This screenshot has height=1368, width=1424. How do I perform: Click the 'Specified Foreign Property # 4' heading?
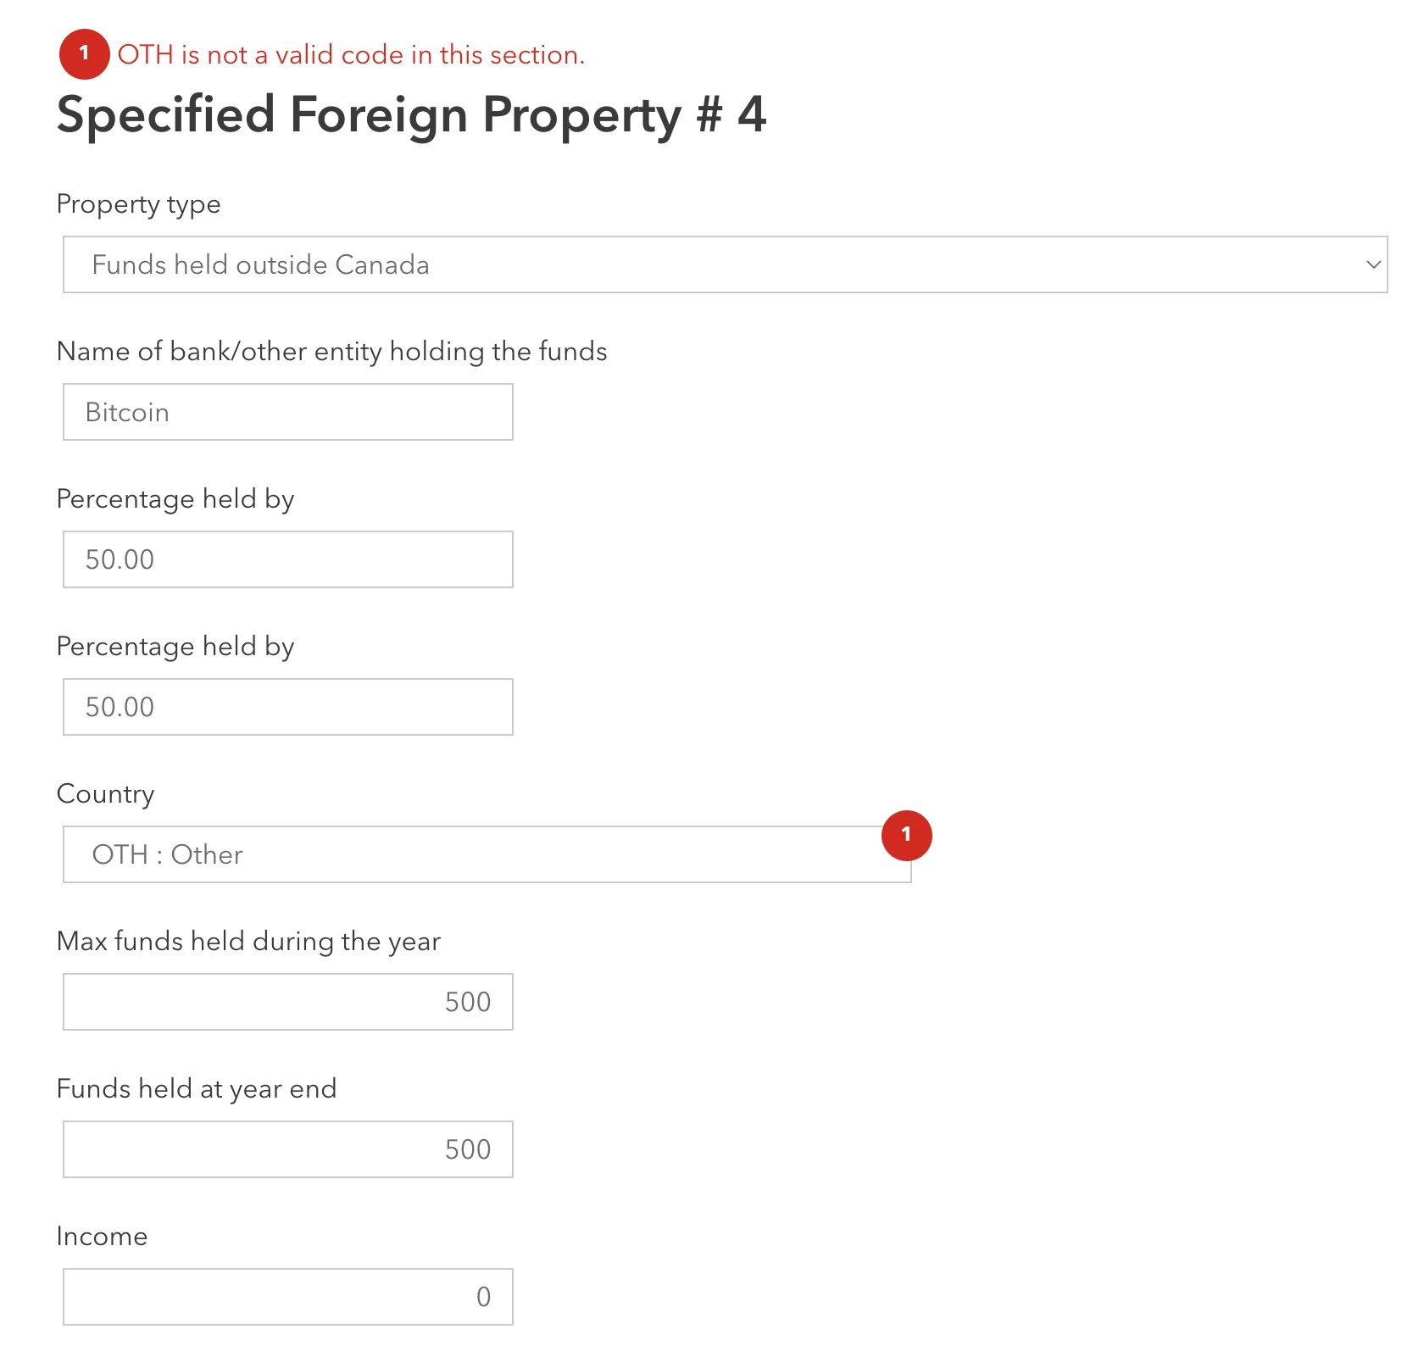(411, 114)
